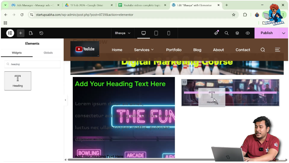
Task: Click the container handle icon on image
Action: tap(184, 82)
